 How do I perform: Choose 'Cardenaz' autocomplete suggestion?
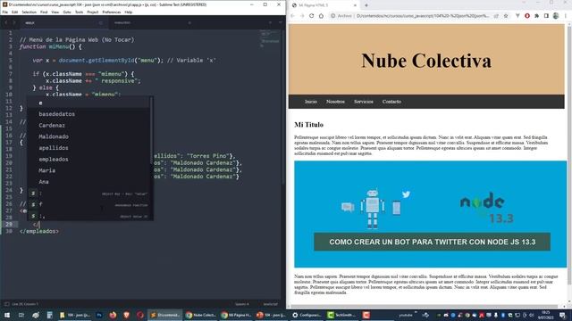tap(89, 125)
